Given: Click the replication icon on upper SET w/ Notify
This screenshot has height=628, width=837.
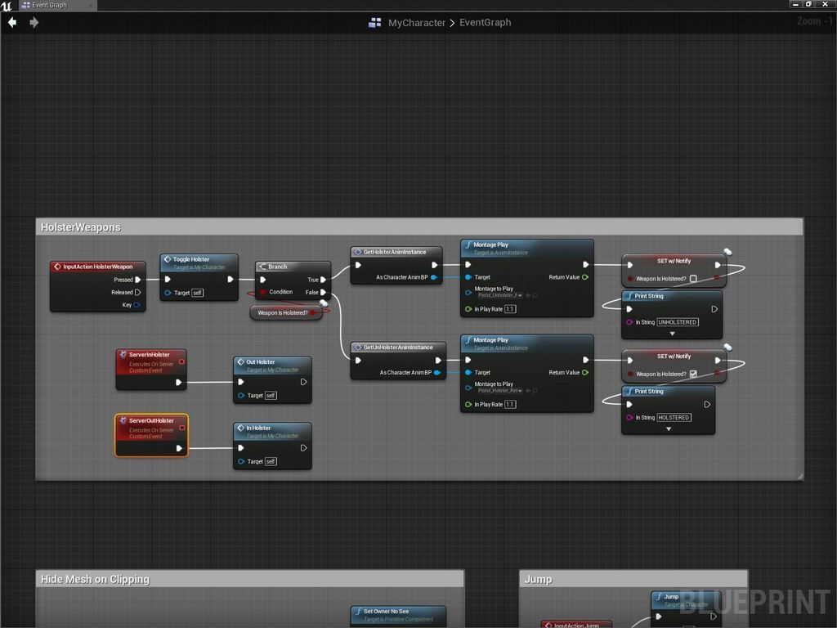Looking at the screenshot, I should pyautogui.click(x=727, y=253).
